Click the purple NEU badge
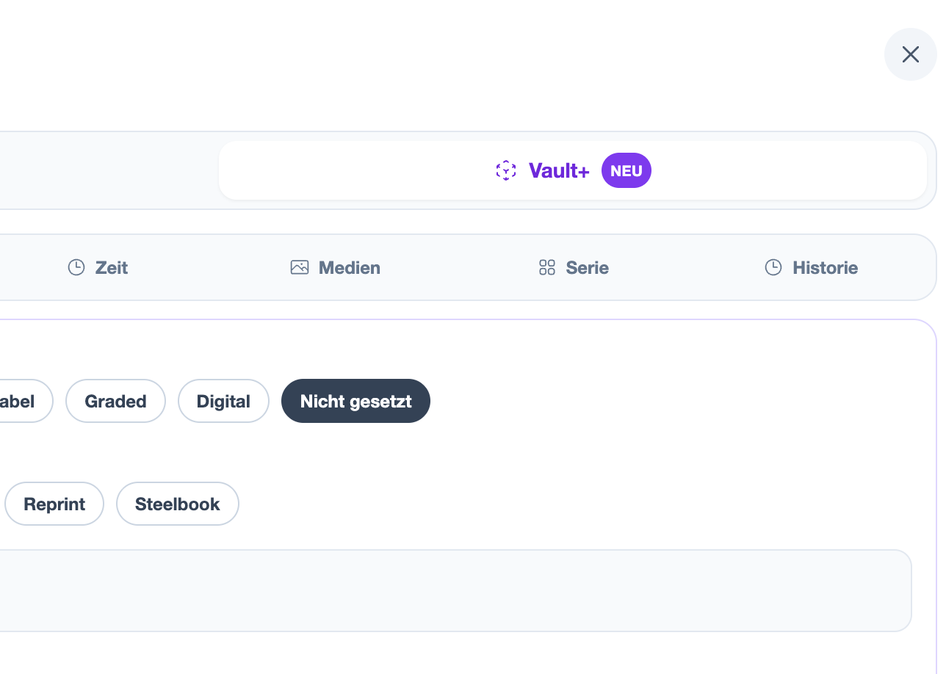The height and width of the screenshot is (674, 946). (626, 170)
